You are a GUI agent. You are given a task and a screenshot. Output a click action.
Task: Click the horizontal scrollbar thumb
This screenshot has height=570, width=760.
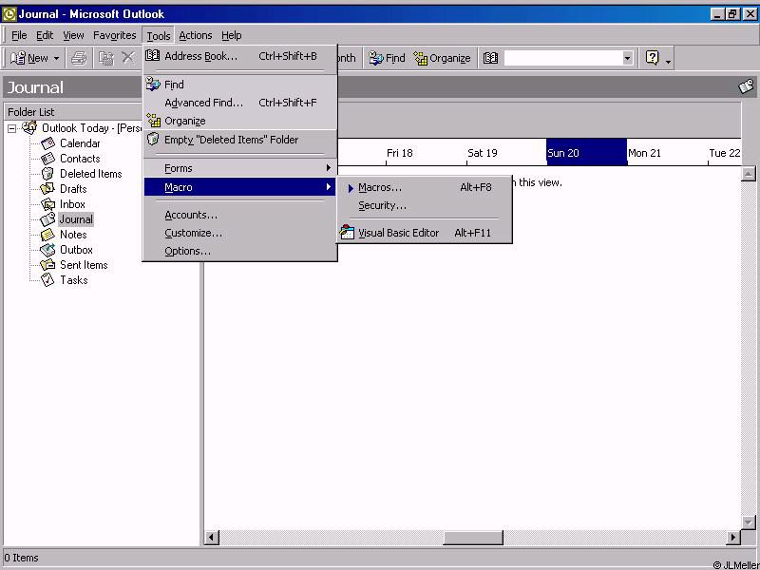pyautogui.click(x=473, y=537)
